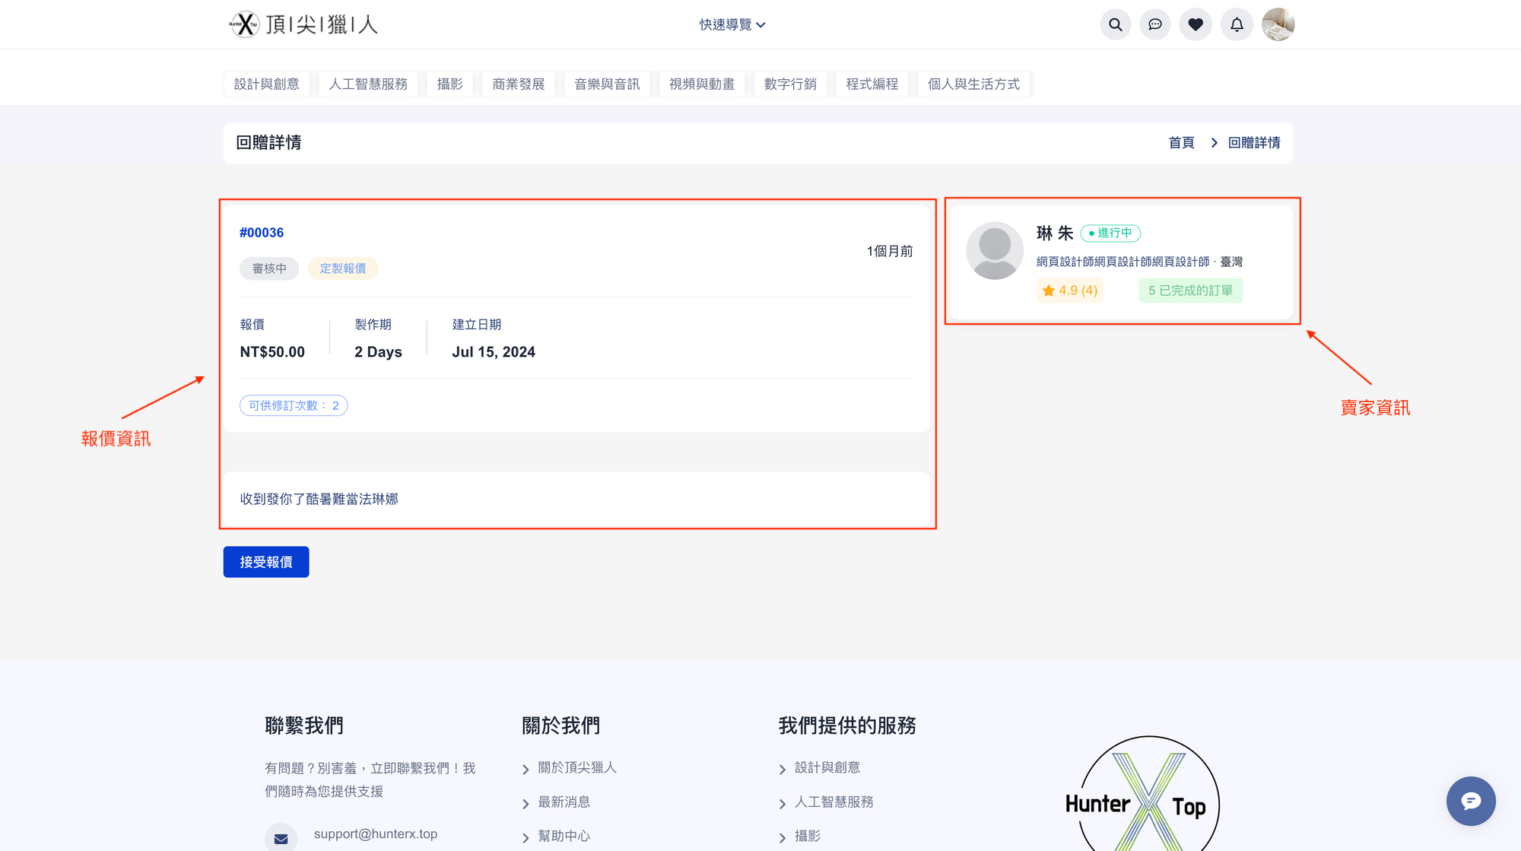Click the 5 已完成的訂單 badge
The width and height of the screenshot is (1521, 851).
point(1190,291)
